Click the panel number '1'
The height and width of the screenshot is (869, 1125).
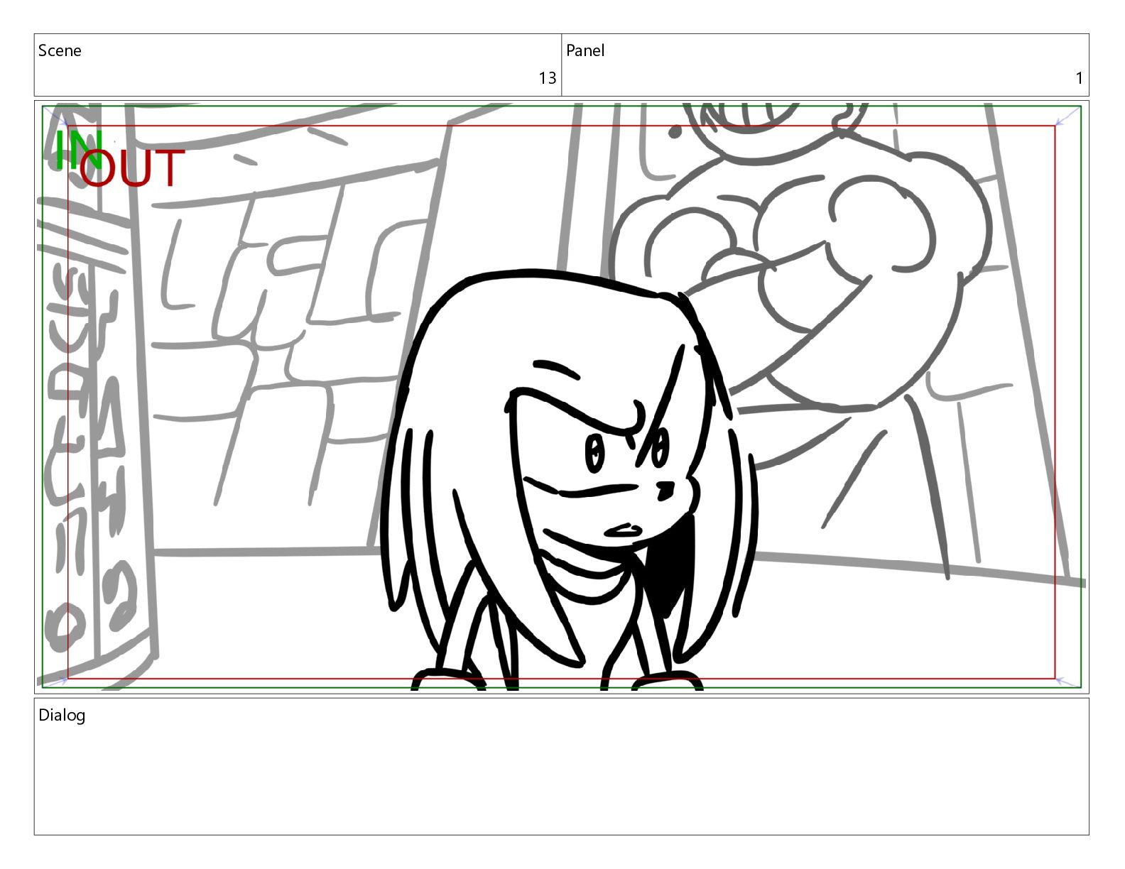(1079, 78)
